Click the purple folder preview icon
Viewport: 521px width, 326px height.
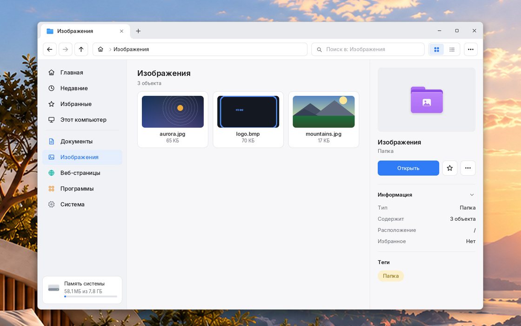click(427, 100)
